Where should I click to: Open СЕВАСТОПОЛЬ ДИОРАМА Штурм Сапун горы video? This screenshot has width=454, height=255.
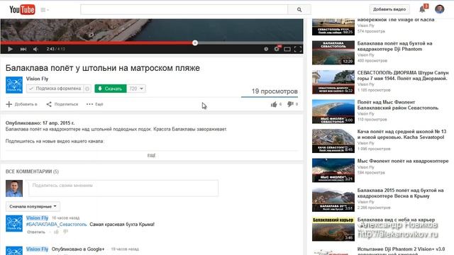coord(403,76)
